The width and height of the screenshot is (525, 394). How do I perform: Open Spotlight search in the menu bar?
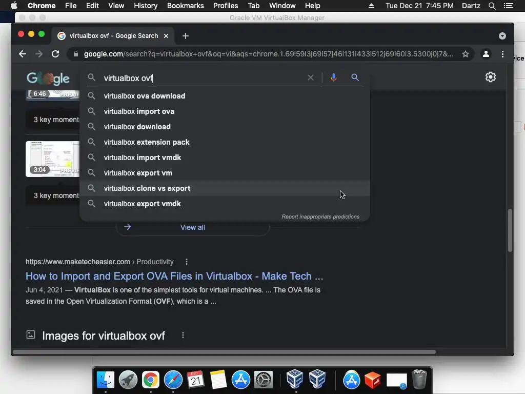(492, 6)
